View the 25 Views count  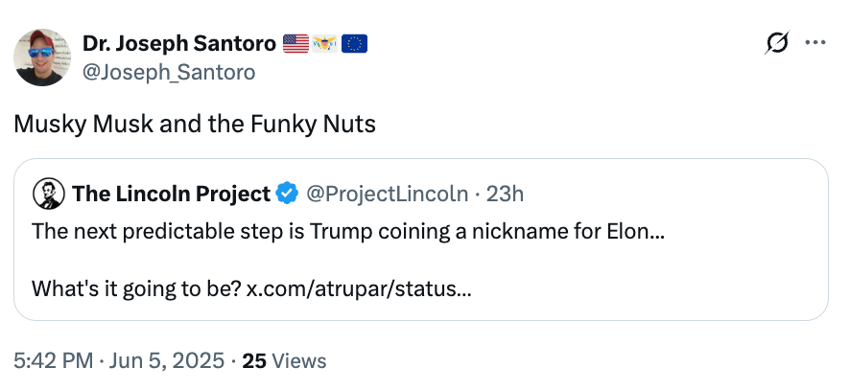click(x=284, y=361)
